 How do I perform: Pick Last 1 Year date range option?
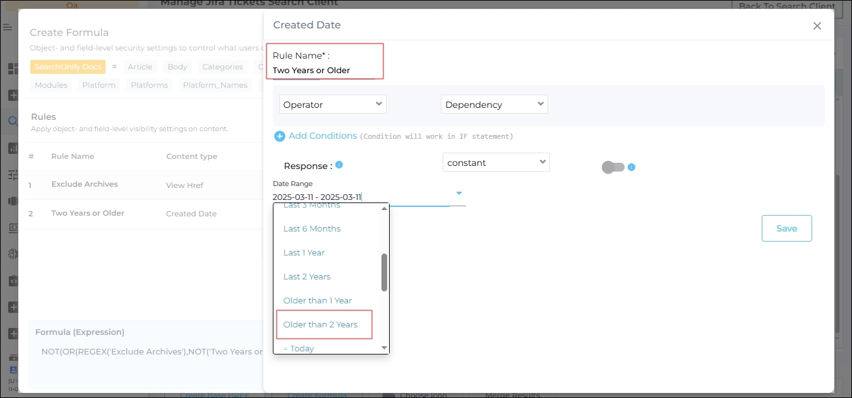(x=304, y=253)
